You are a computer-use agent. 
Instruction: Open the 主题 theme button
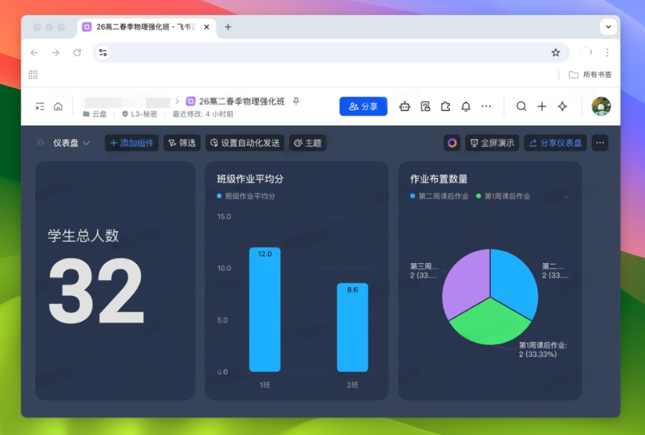[307, 143]
